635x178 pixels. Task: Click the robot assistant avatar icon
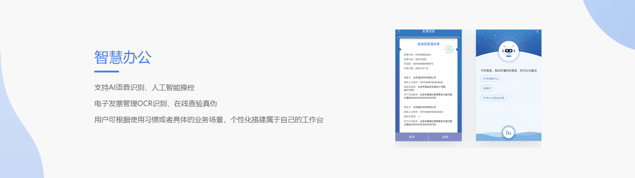(x=508, y=52)
